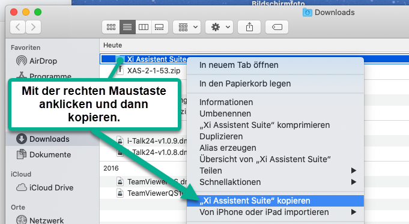This screenshot has height=224, width=409.
Task: Click the Dokumente sidebar icon
Action: (x=22, y=154)
